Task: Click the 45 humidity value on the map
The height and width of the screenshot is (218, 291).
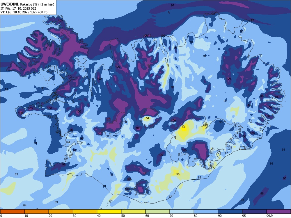Action: coord(183,127)
